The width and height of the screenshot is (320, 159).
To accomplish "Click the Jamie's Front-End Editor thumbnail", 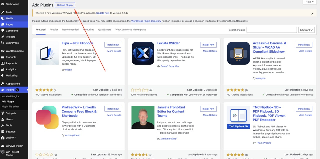I will (x=143, y=117).
